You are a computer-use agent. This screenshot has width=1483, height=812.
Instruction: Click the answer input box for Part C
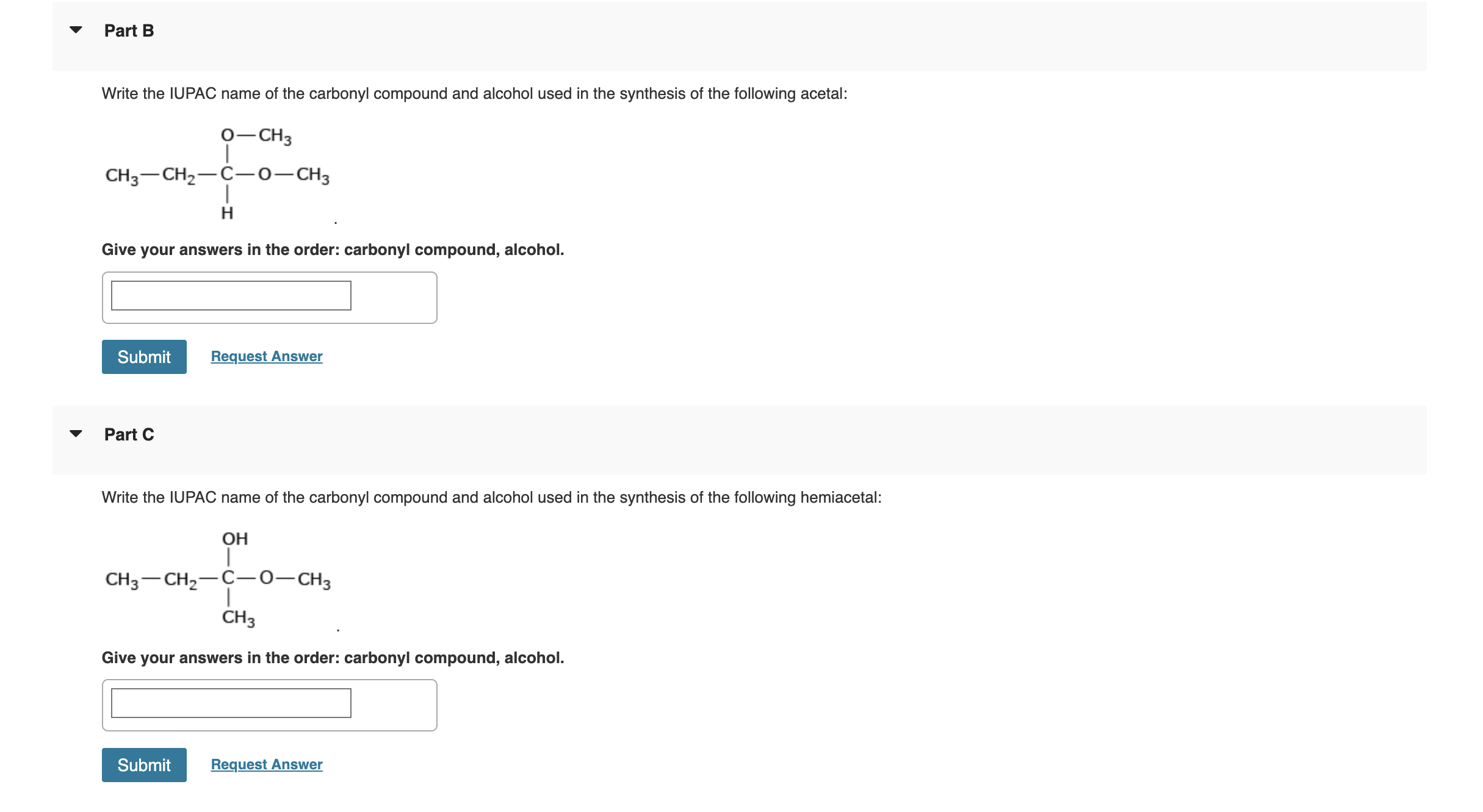231,703
